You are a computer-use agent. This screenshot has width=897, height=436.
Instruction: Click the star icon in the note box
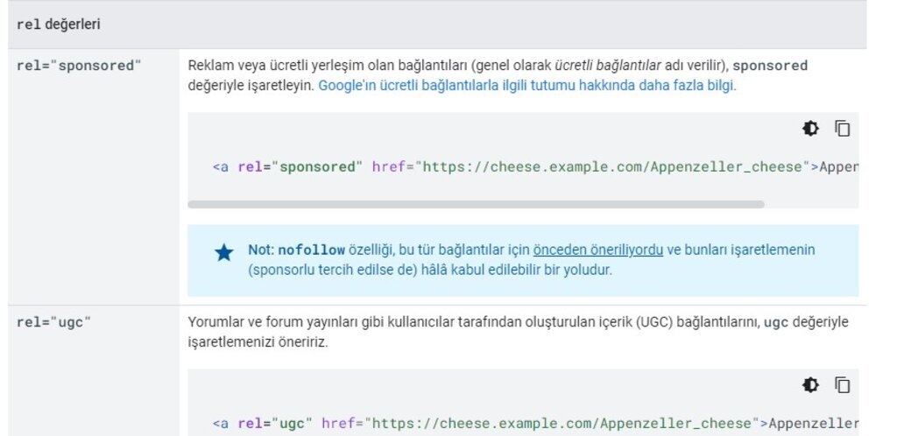[x=224, y=253]
